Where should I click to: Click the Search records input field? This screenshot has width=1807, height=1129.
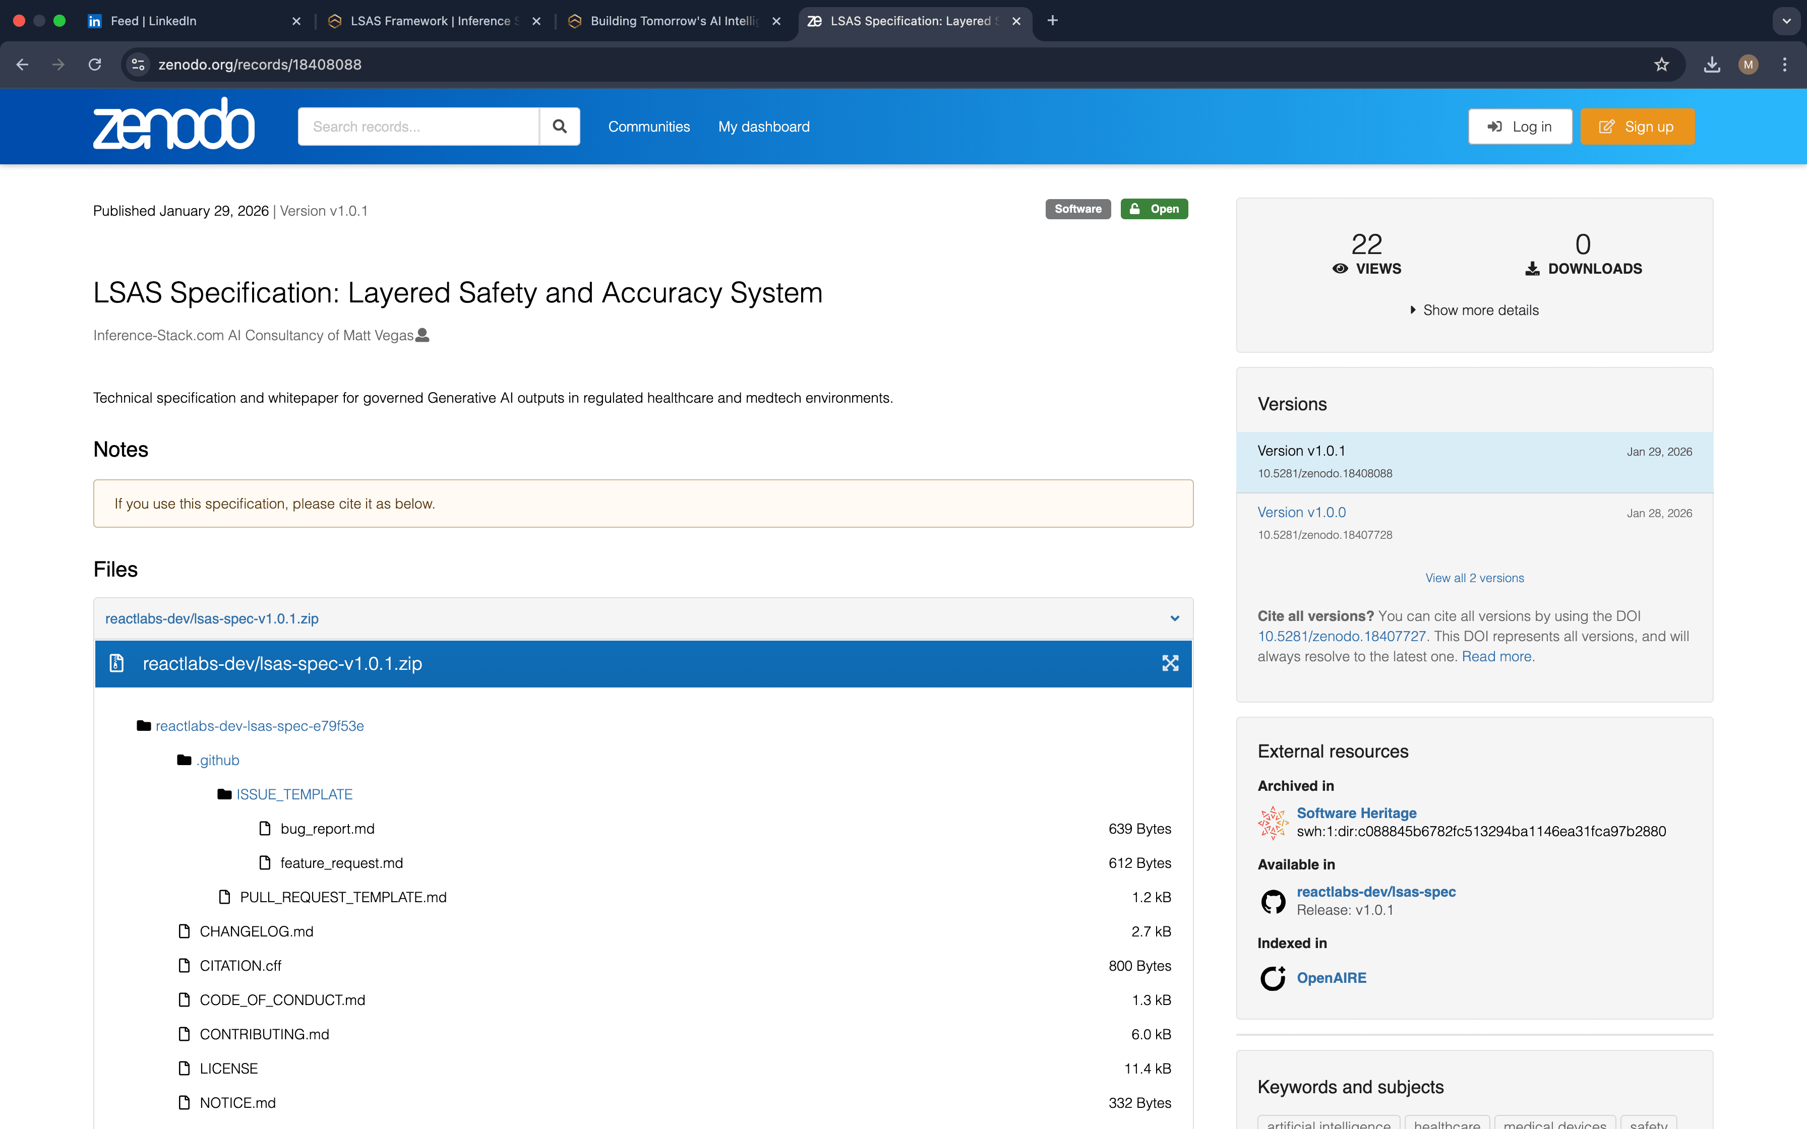(418, 126)
